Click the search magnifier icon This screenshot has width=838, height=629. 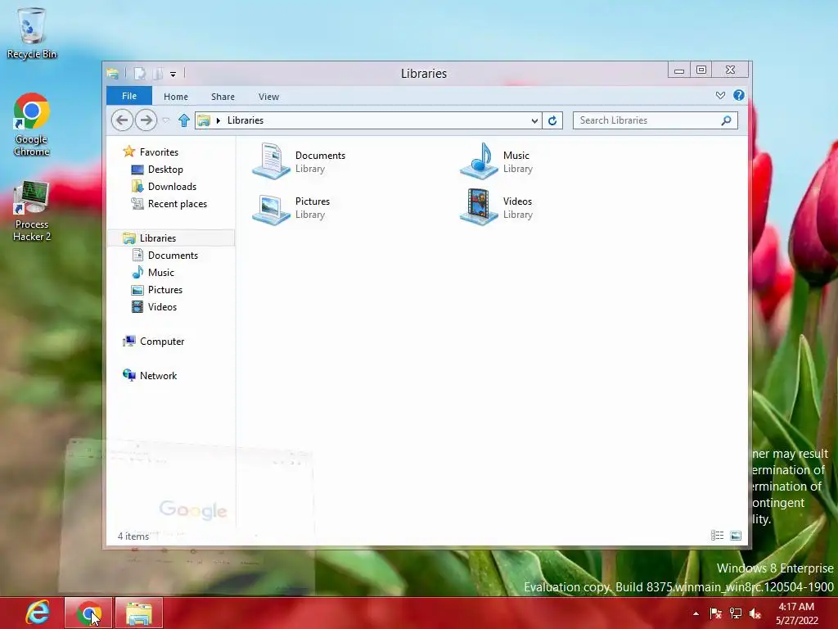(726, 120)
